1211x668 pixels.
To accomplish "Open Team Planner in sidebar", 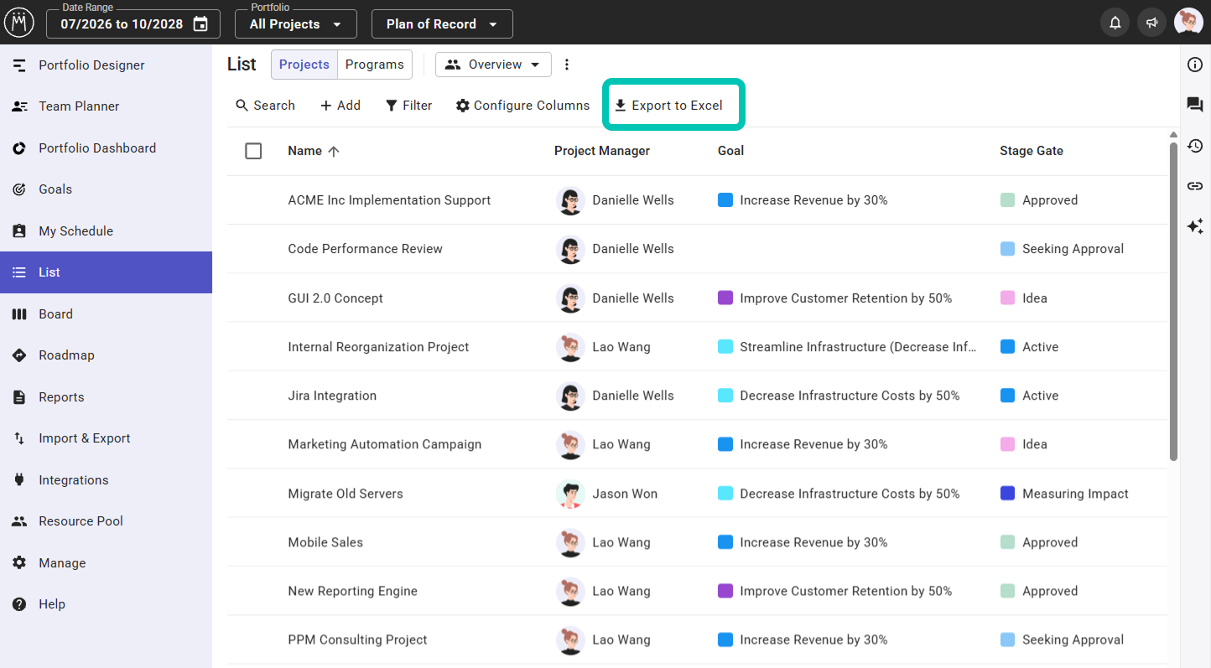I will coord(106,106).
